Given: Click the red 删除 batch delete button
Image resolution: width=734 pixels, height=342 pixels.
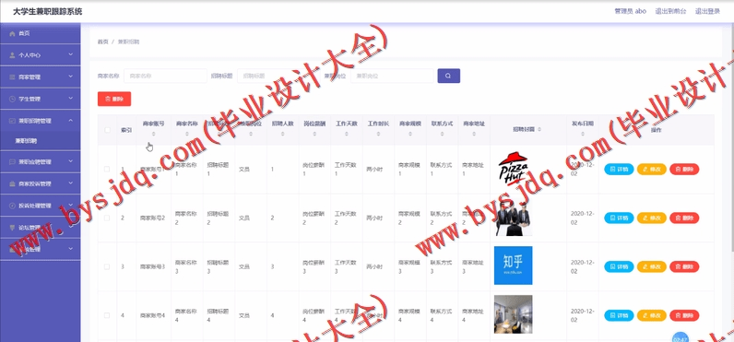Looking at the screenshot, I should pos(114,99).
